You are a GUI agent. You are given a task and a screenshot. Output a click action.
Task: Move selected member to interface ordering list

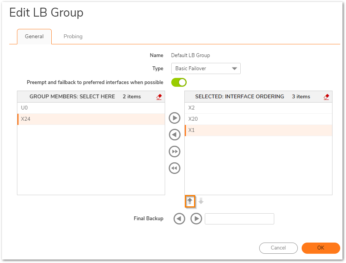coord(175,118)
